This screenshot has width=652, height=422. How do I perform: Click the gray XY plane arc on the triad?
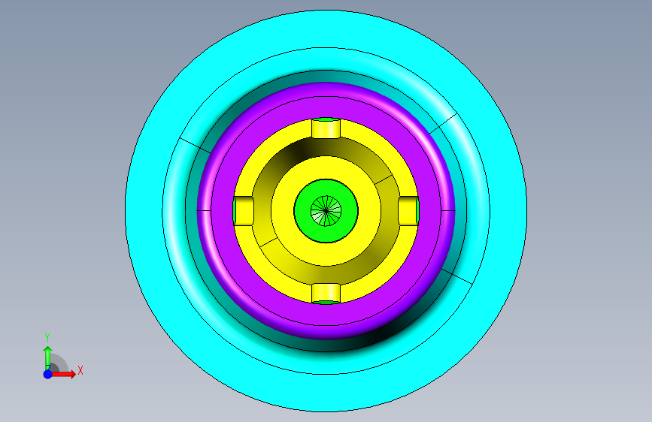(x=60, y=362)
